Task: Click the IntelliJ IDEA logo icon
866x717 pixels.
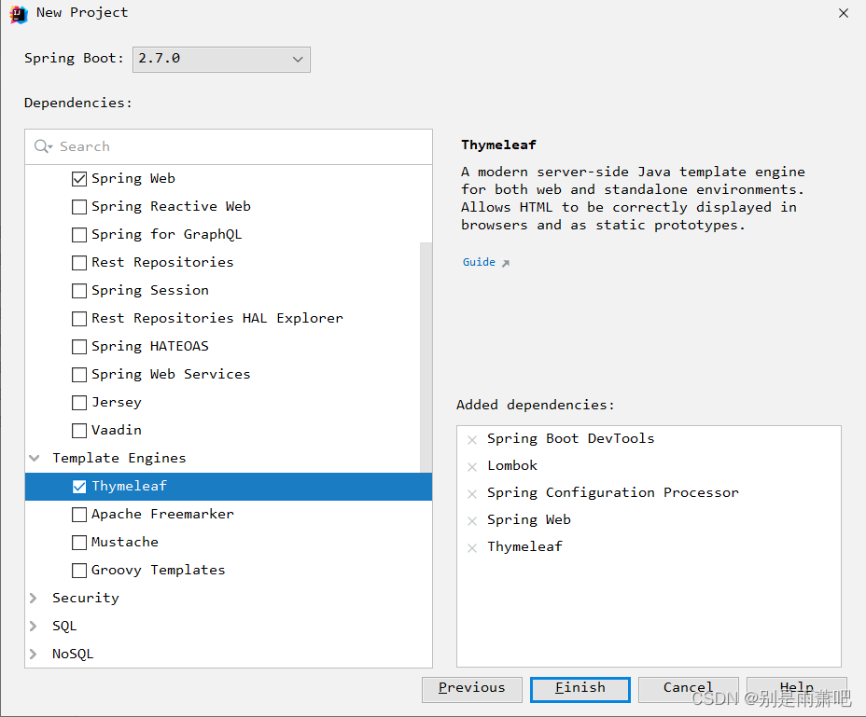Action: click(19, 14)
